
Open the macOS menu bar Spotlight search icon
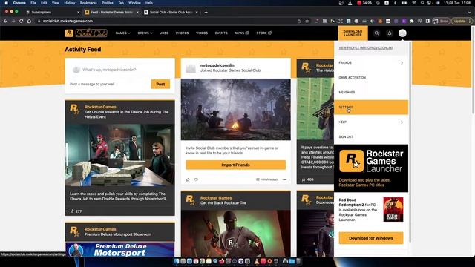422,3
